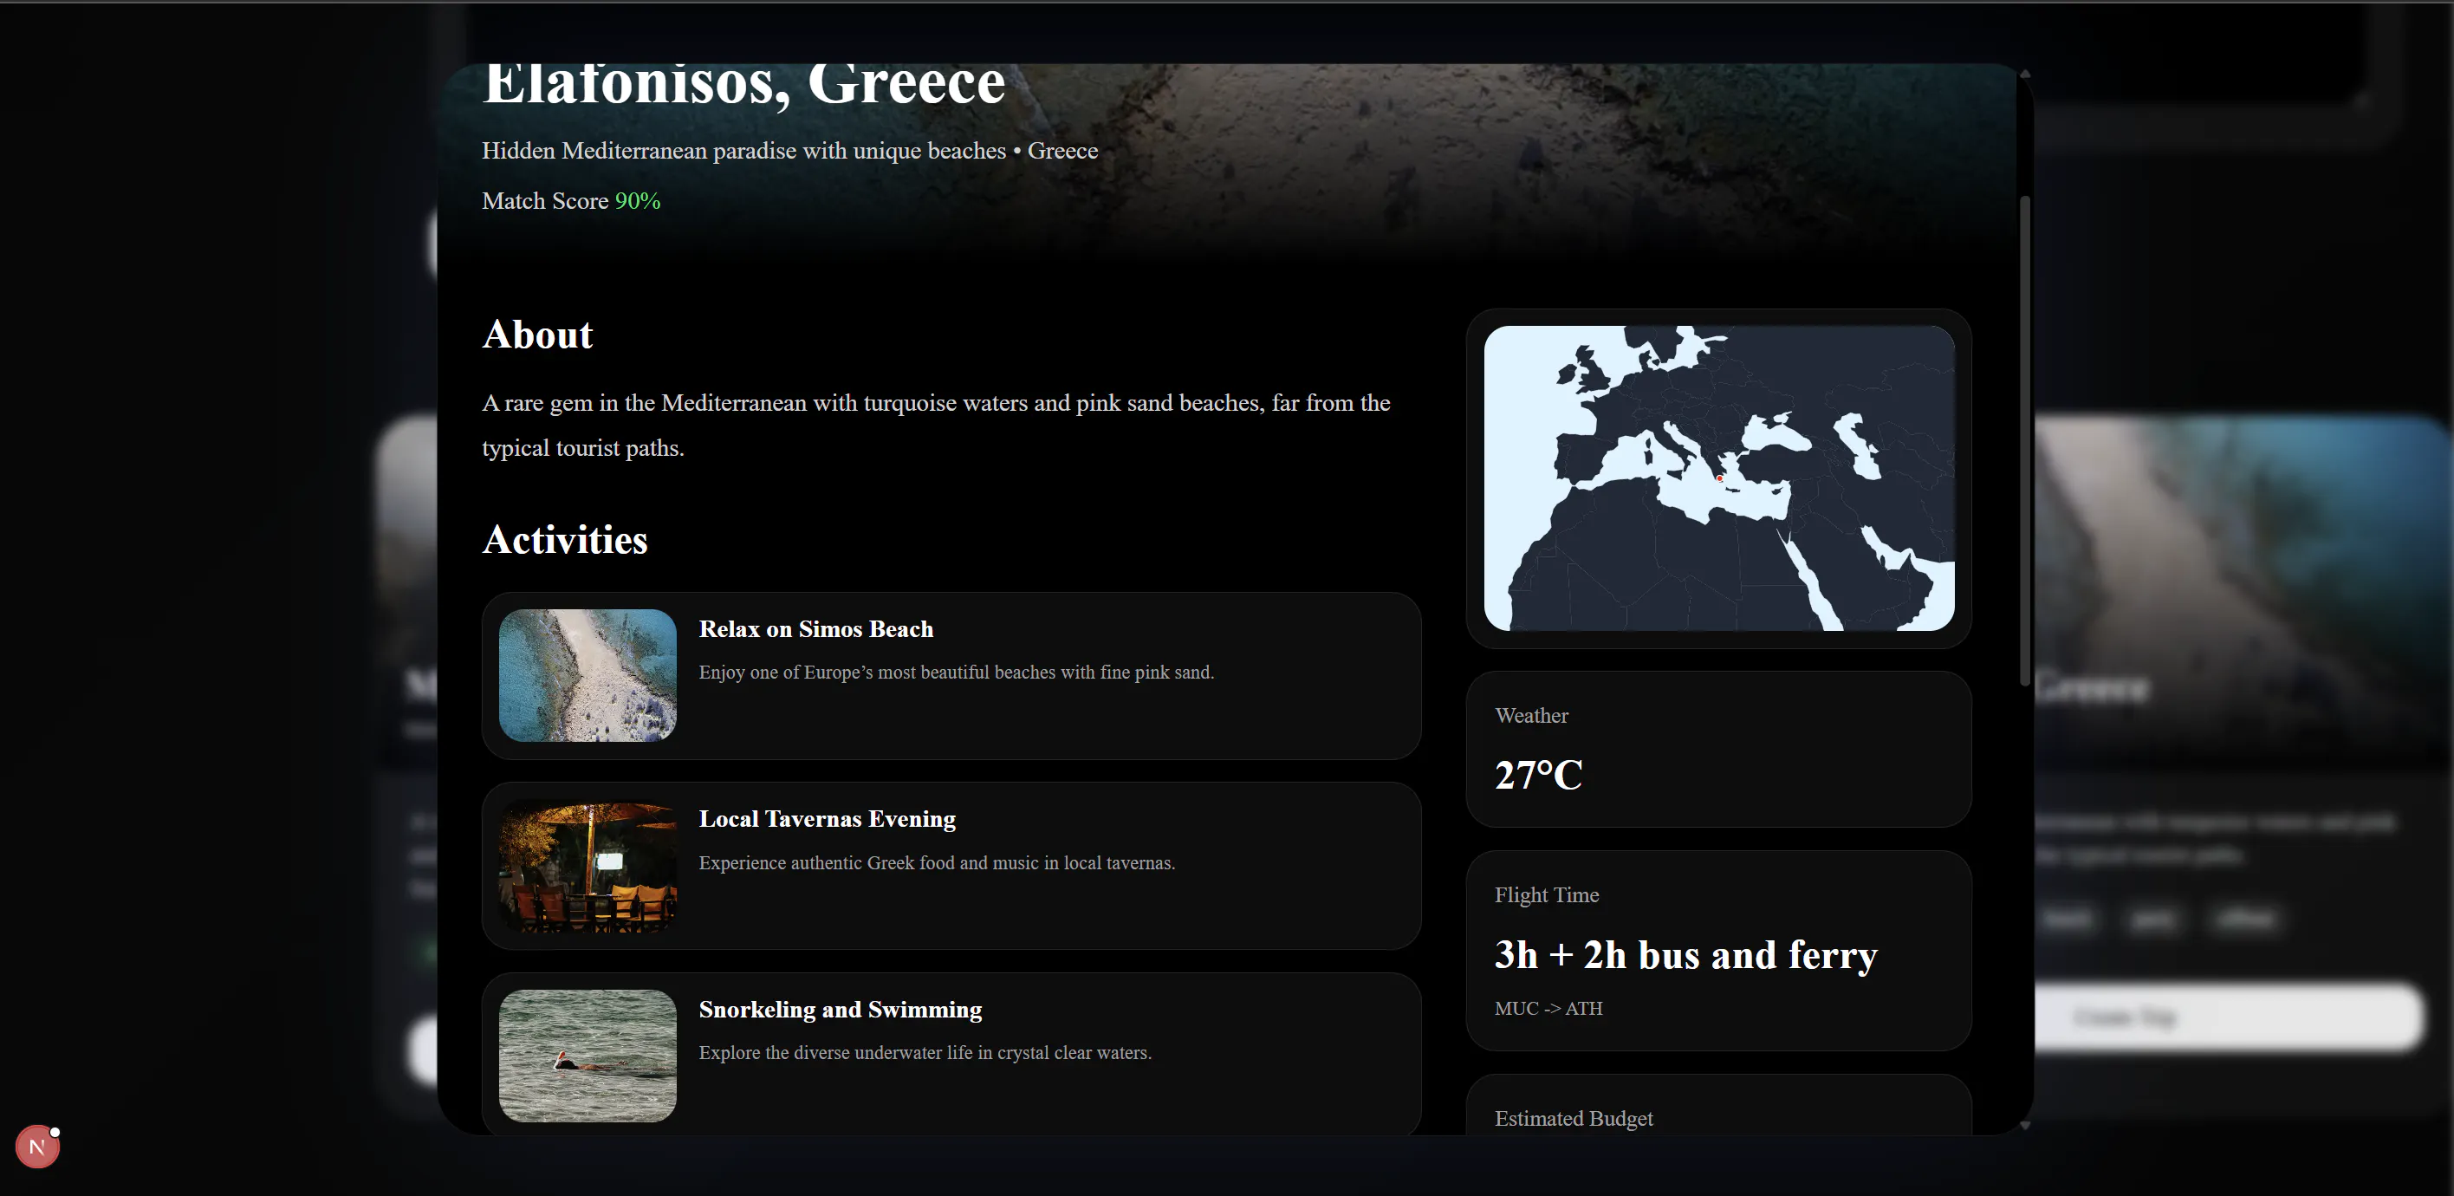Click the About section heading
This screenshot has height=1196, width=2454.
click(x=537, y=335)
